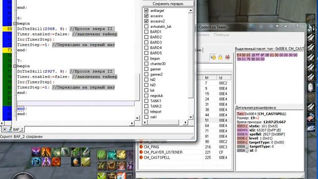Image resolution: width=318 pixels, height=179 pixels.
Task: Enable the teleport script checkbox
Action: (x=146, y=111)
